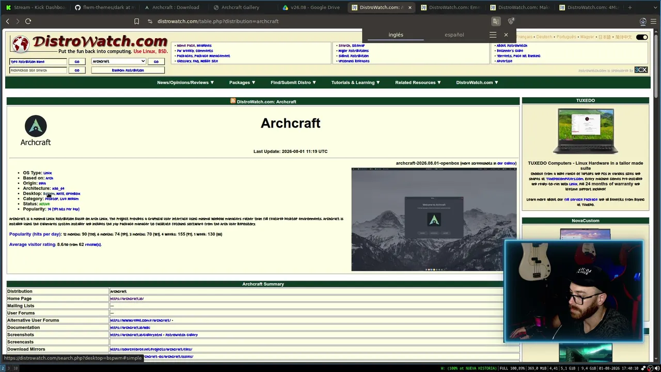This screenshot has height=372, width=661.
Task: Click the TUXEDO laptop advertisement image
Action: (x=585, y=131)
